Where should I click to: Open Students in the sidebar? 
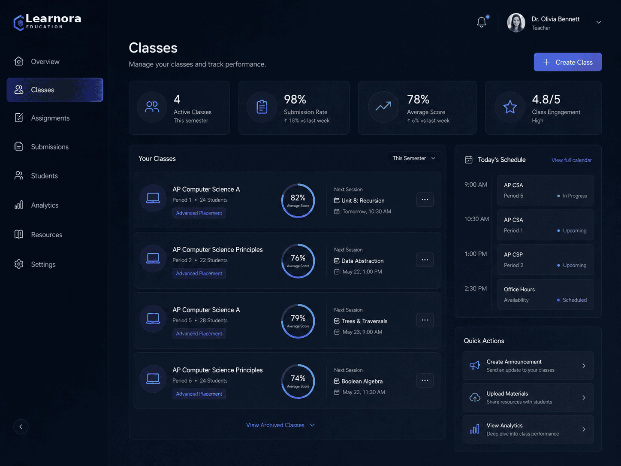(55, 176)
